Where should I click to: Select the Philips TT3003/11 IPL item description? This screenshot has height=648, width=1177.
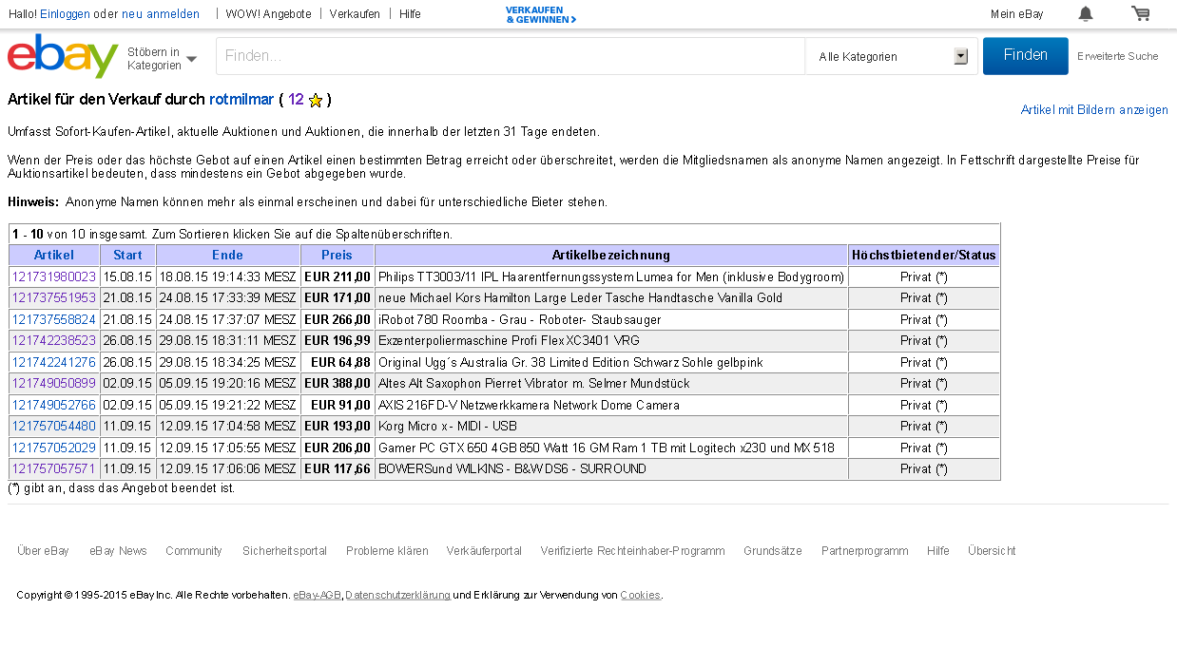(x=611, y=277)
